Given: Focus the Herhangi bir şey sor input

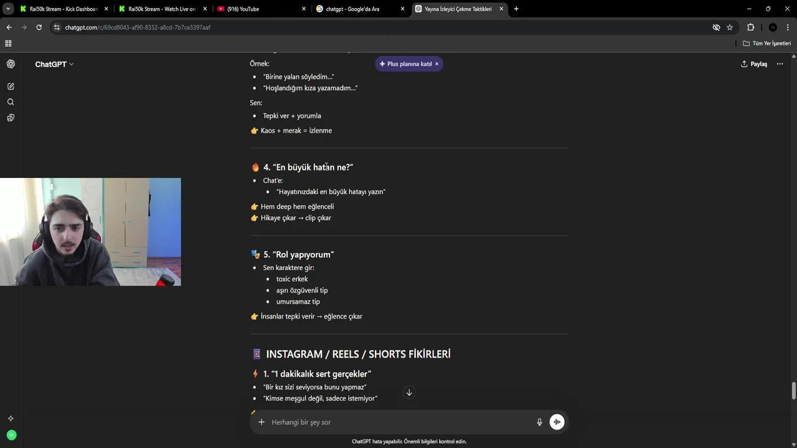Looking at the screenshot, I should pyautogui.click(x=398, y=422).
